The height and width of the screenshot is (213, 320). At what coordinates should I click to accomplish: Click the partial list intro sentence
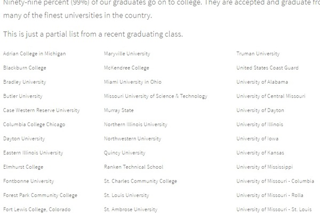[x=93, y=35]
